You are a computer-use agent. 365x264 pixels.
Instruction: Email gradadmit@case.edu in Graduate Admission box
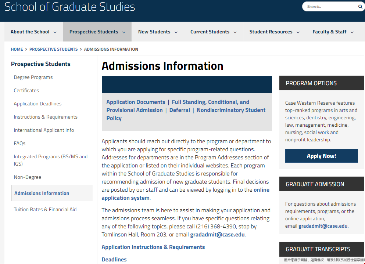(x=323, y=226)
